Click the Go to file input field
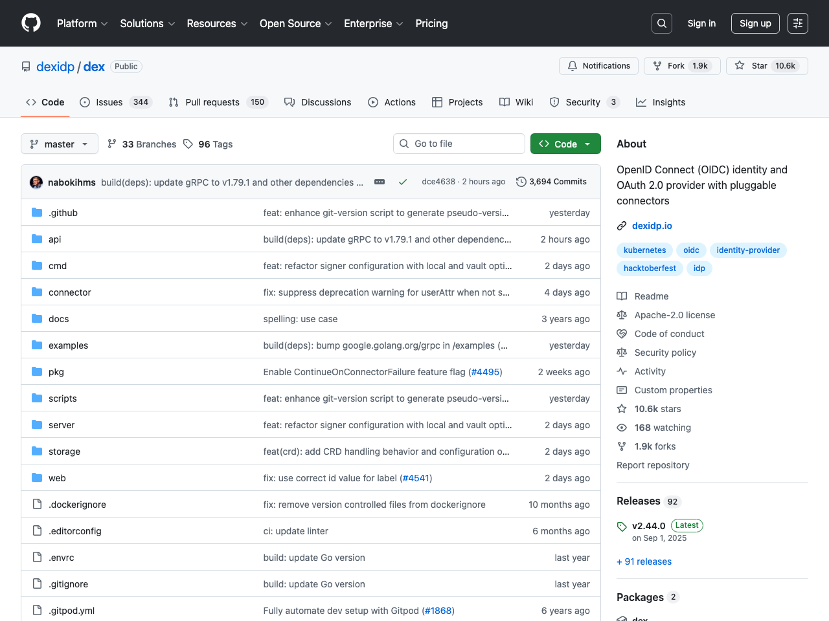 tap(459, 144)
